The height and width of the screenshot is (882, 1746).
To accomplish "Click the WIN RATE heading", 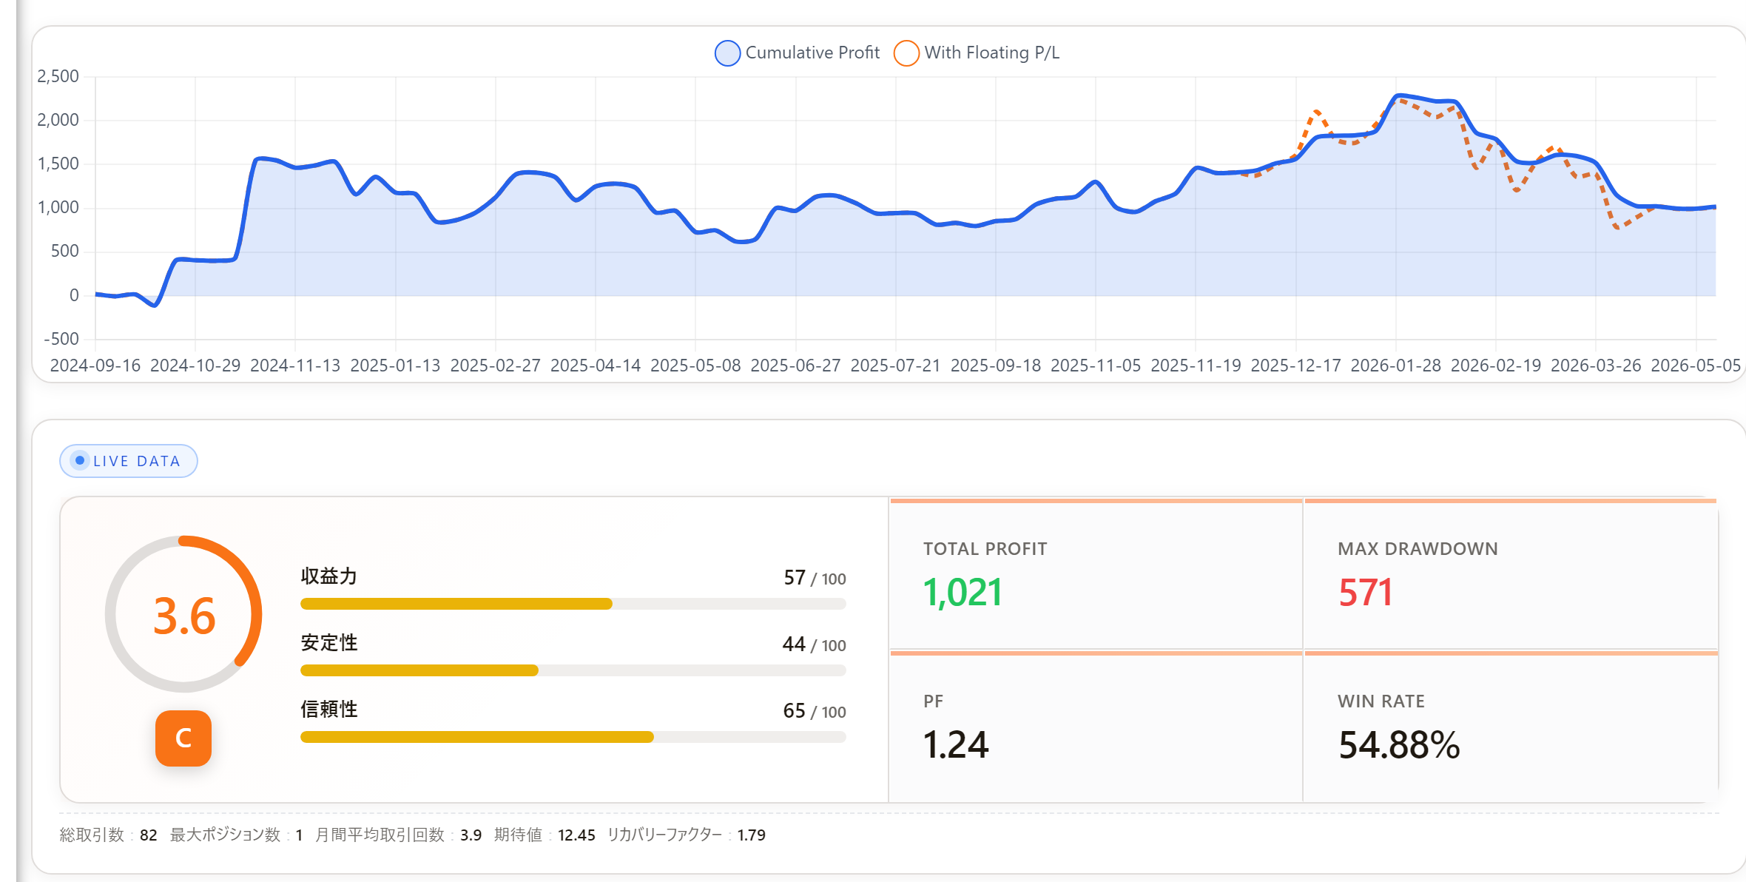I will (1381, 701).
